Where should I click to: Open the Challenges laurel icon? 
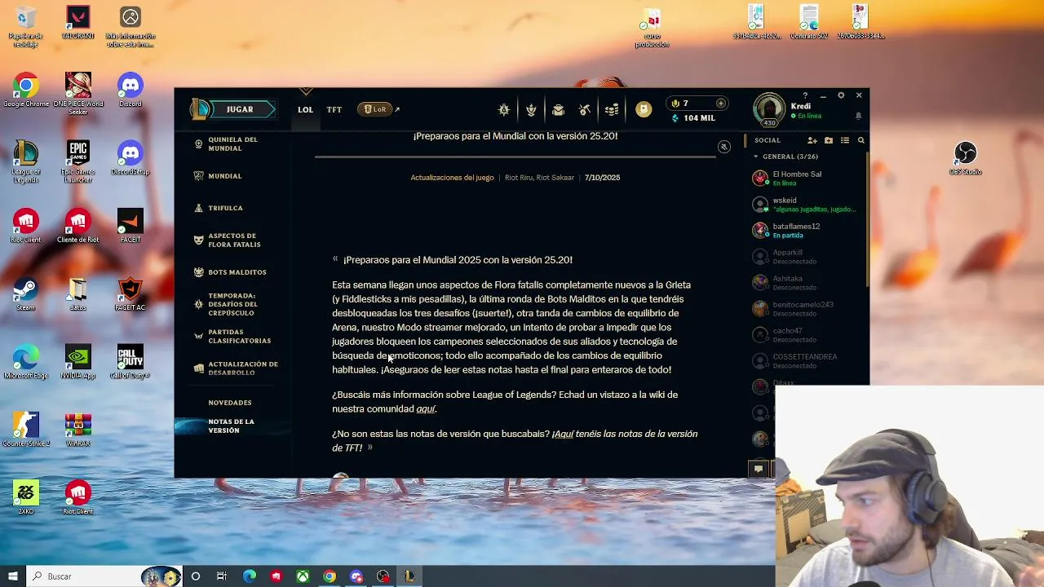click(x=531, y=109)
